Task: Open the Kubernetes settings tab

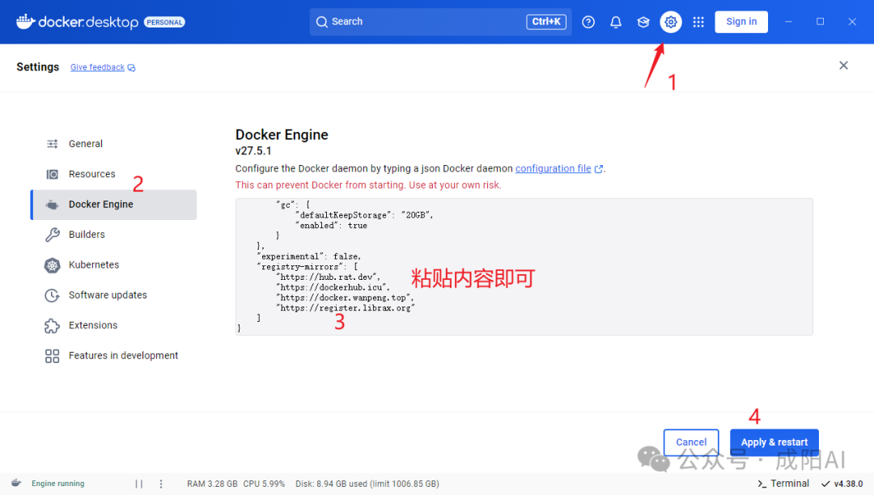Action: coord(114,265)
